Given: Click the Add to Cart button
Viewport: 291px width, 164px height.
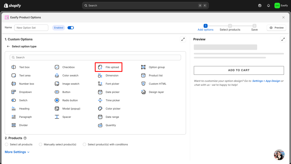Looking at the screenshot, I should click(x=239, y=70).
